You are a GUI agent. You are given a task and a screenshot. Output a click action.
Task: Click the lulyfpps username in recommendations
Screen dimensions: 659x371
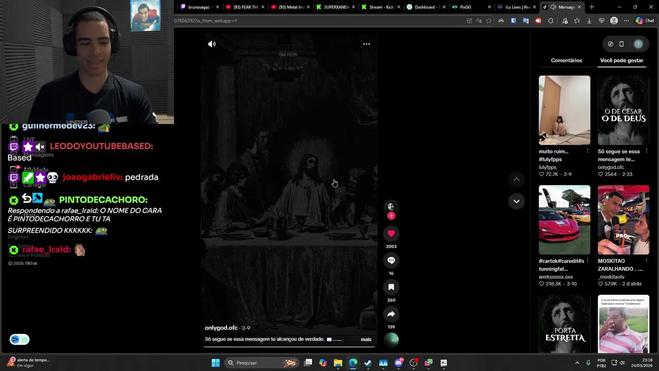pos(548,167)
